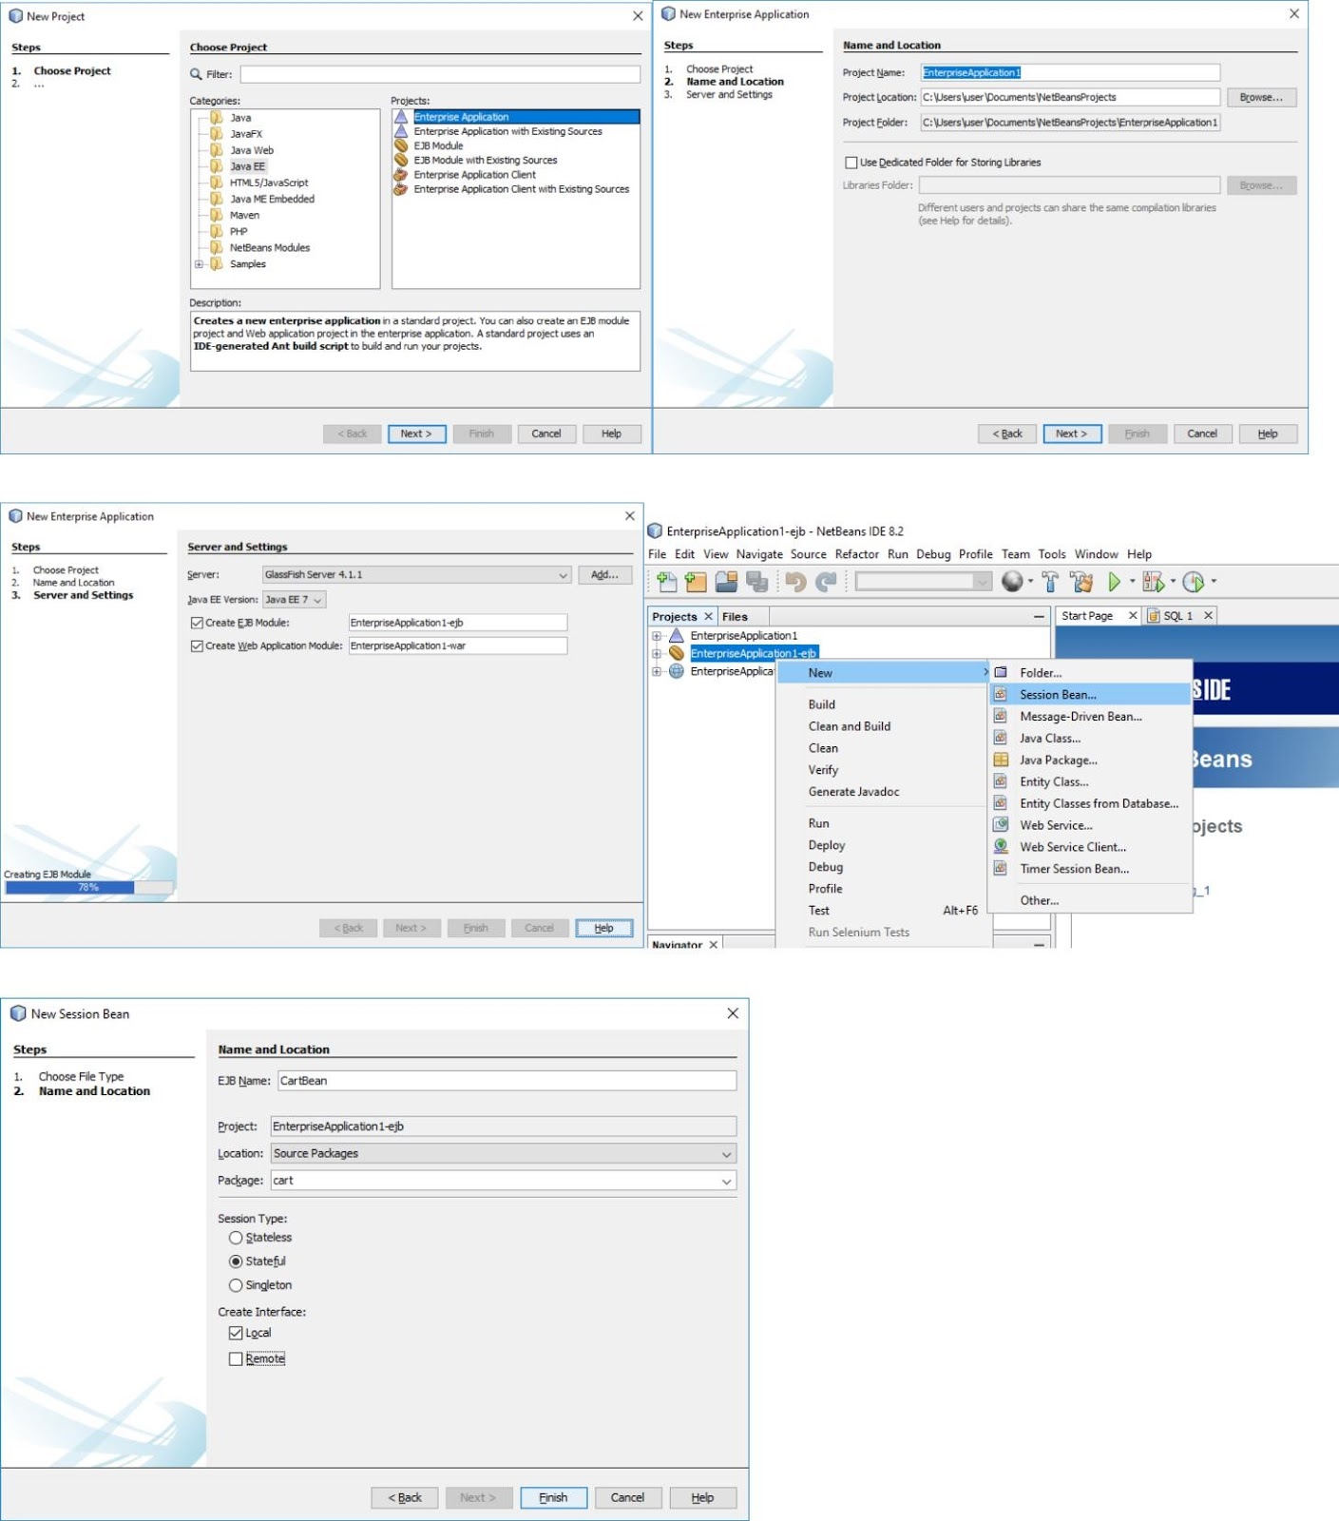Click the Open Project toolbar icon
Viewport: 1339px width, 1521px height.
click(x=727, y=582)
